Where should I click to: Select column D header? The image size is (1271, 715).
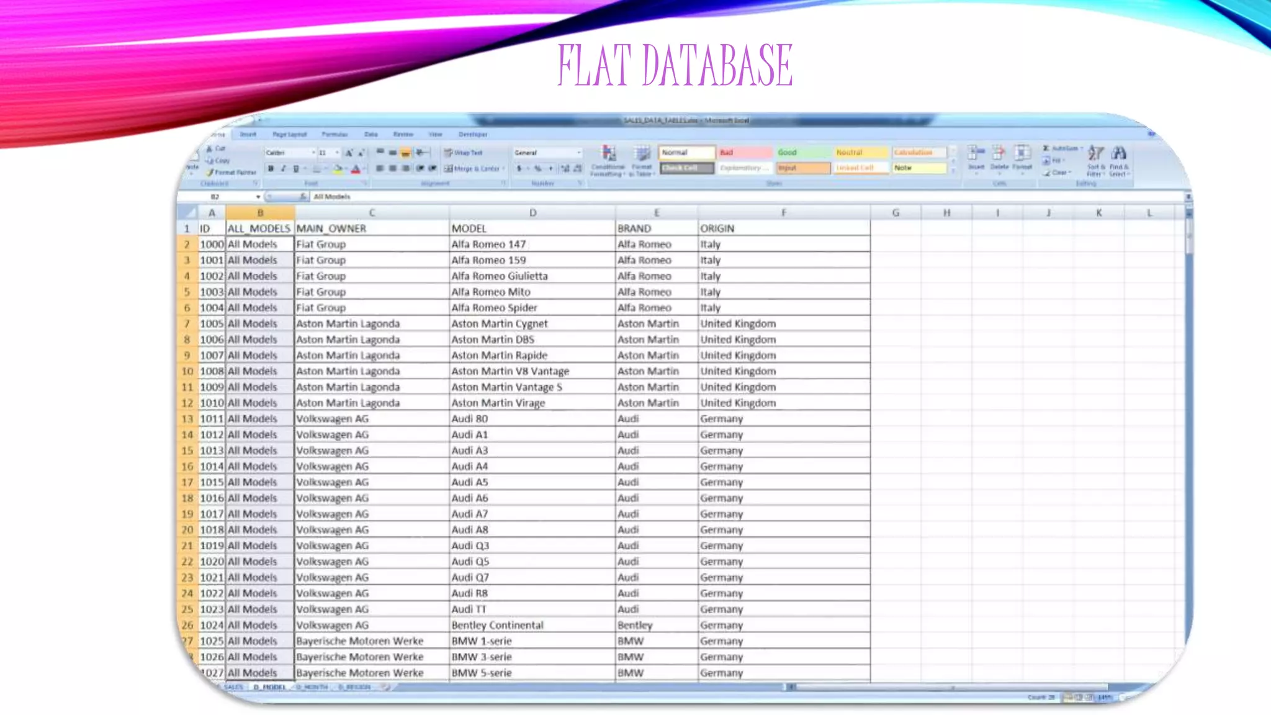pos(532,213)
